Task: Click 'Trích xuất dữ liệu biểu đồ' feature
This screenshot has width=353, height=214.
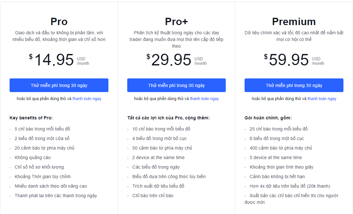Action: [x=158, y=186]
